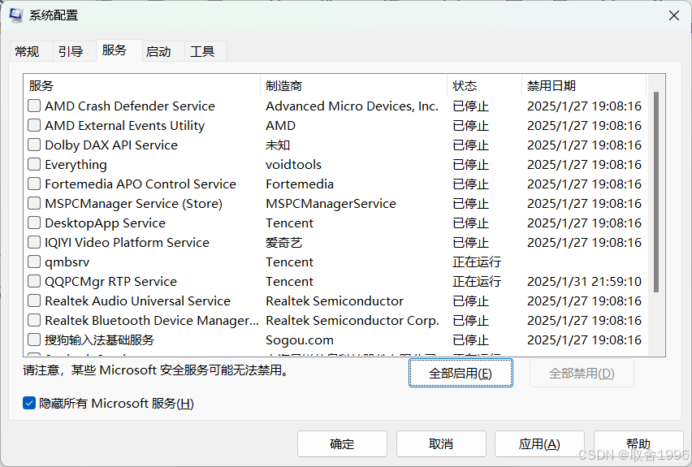Toggle Dolby DAX API Service checkbox
The height and width of the screenshot is (467, 692).
pos(34,145)
